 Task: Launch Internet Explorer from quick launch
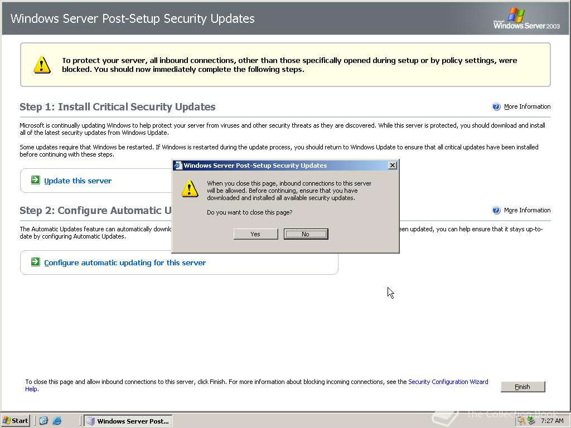tap(57, 421)
